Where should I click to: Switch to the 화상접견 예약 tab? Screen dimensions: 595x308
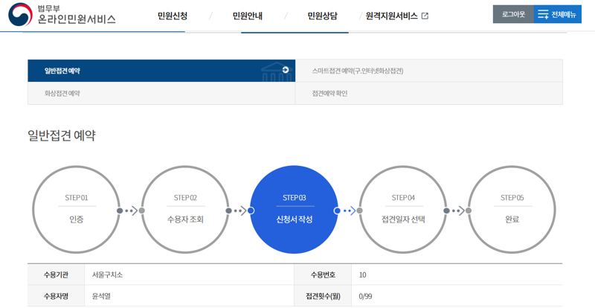pos(62,94)
